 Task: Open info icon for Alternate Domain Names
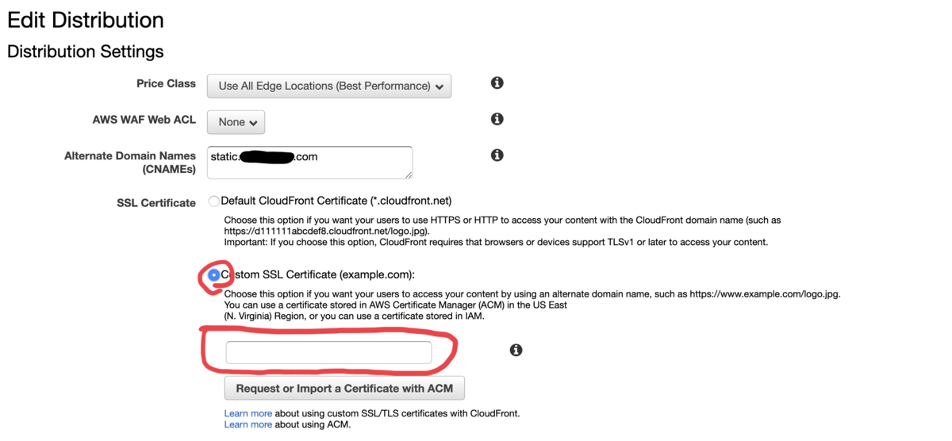[x=497, y=155]
